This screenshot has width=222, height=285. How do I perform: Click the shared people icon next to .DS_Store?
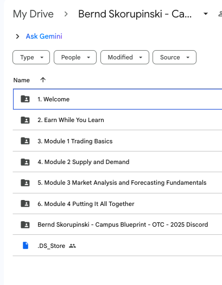point(72,246)
